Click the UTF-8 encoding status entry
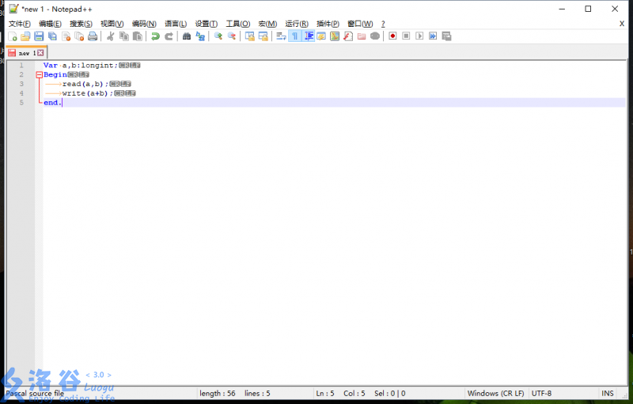 click(x=541, y=393)
